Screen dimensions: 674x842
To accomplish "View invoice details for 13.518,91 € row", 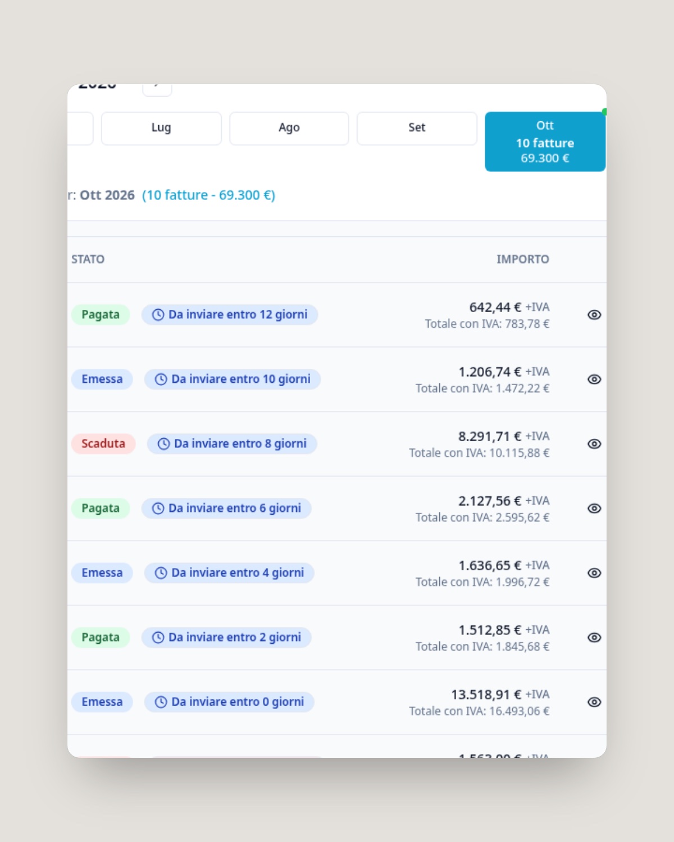I will pyautogui.click(x=594, y=702).
